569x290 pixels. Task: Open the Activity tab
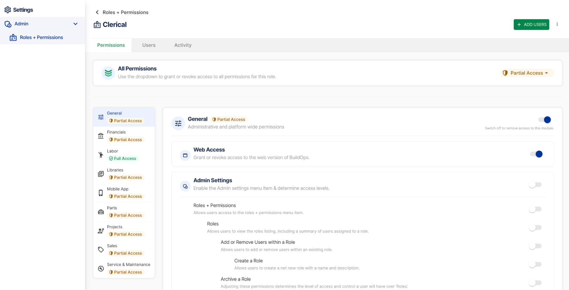183,45
